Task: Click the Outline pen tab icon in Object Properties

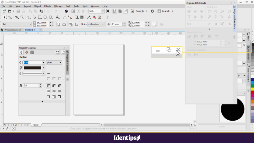Action: [21, 53]
